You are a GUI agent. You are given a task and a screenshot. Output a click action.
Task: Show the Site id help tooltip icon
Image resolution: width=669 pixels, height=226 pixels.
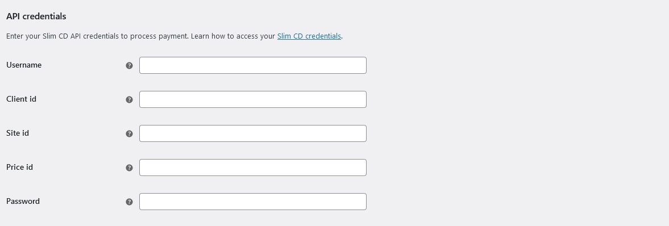tap(129, 133)
